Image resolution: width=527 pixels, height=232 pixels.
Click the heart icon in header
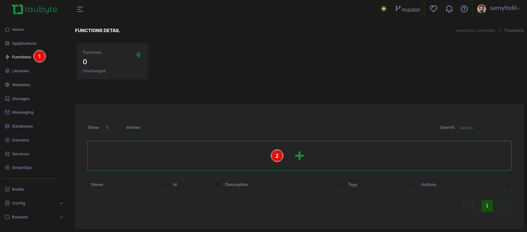click(x=433, y=9)
